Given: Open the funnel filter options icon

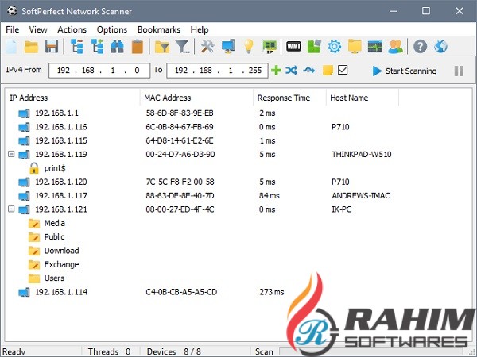Looking at the screenshot, I should click(x=183, y=47).
